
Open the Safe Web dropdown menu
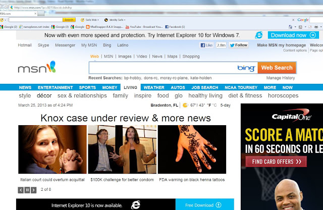pos(90,20)
